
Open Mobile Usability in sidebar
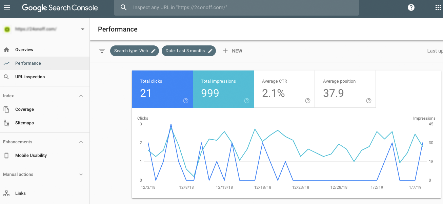pos(45,156)
